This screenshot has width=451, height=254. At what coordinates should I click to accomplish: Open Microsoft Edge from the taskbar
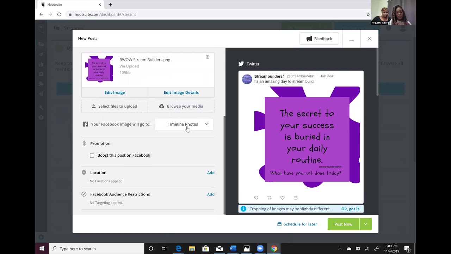[178, 249]
